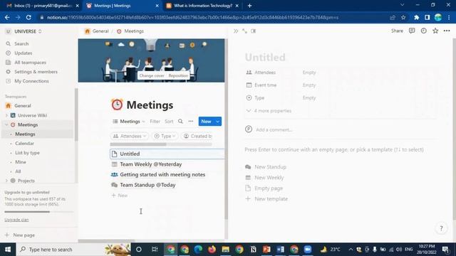Open the General teamspace
Viewport: 456px width, 256px height.
(x=22, y=106)
